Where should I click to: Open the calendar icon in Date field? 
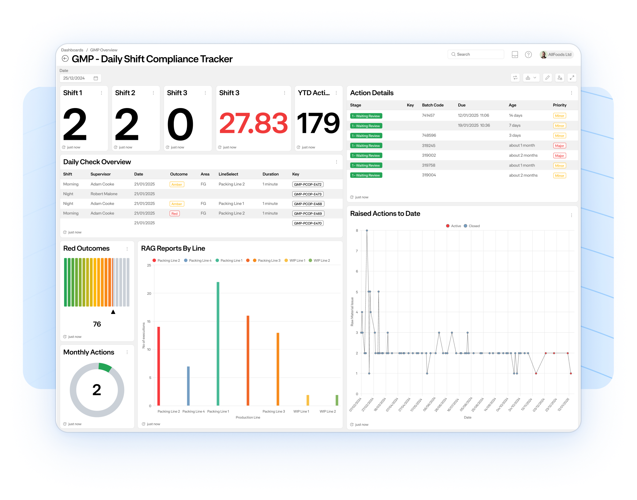95,78
